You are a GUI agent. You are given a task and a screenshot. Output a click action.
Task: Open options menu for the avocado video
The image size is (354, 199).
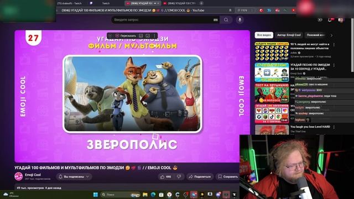point(334,45)
